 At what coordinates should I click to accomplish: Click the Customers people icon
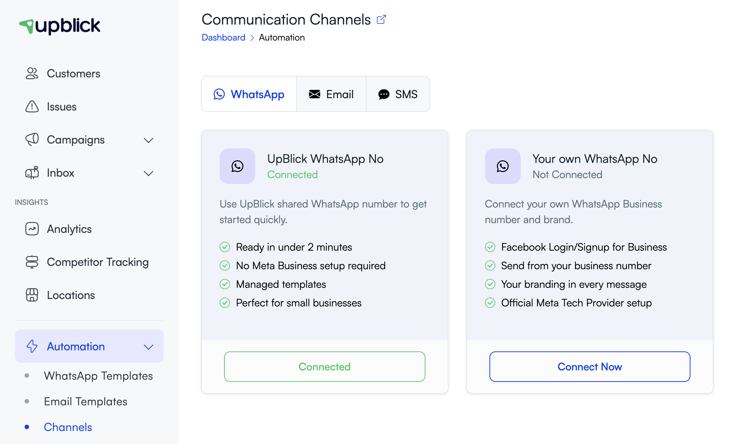point(32,74)
